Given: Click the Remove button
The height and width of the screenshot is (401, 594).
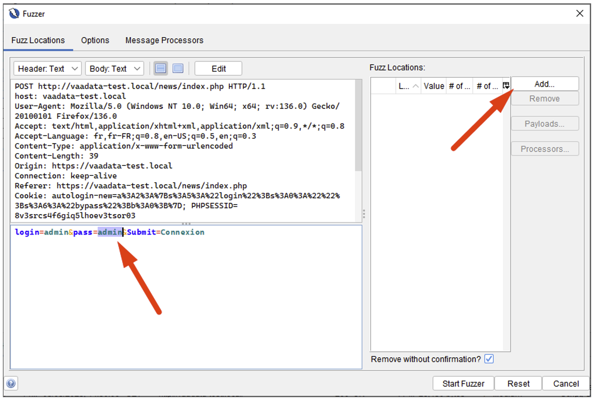Looking at the screenshot, I should (544, 98).
